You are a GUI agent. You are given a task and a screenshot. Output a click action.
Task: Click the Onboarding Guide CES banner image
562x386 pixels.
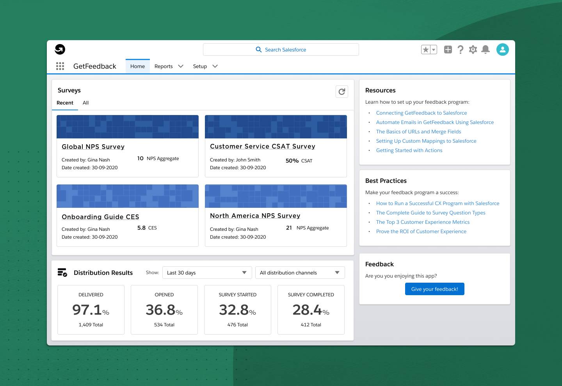[x=128, y=196]
